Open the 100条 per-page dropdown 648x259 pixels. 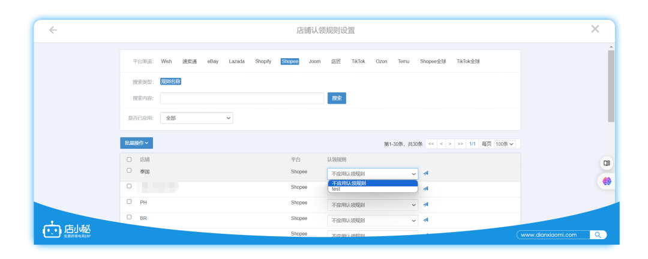pyautogui.click(x=506, y=144)
